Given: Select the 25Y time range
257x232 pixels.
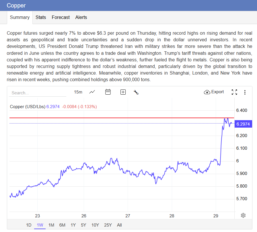Looking at the screenshot, I should tap(108, 225).
